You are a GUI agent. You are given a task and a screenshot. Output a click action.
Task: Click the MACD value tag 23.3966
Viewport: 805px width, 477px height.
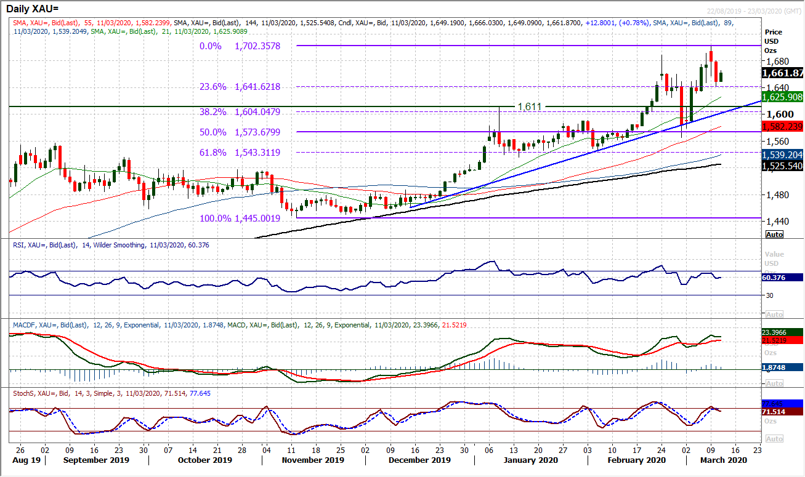point(783,331)
